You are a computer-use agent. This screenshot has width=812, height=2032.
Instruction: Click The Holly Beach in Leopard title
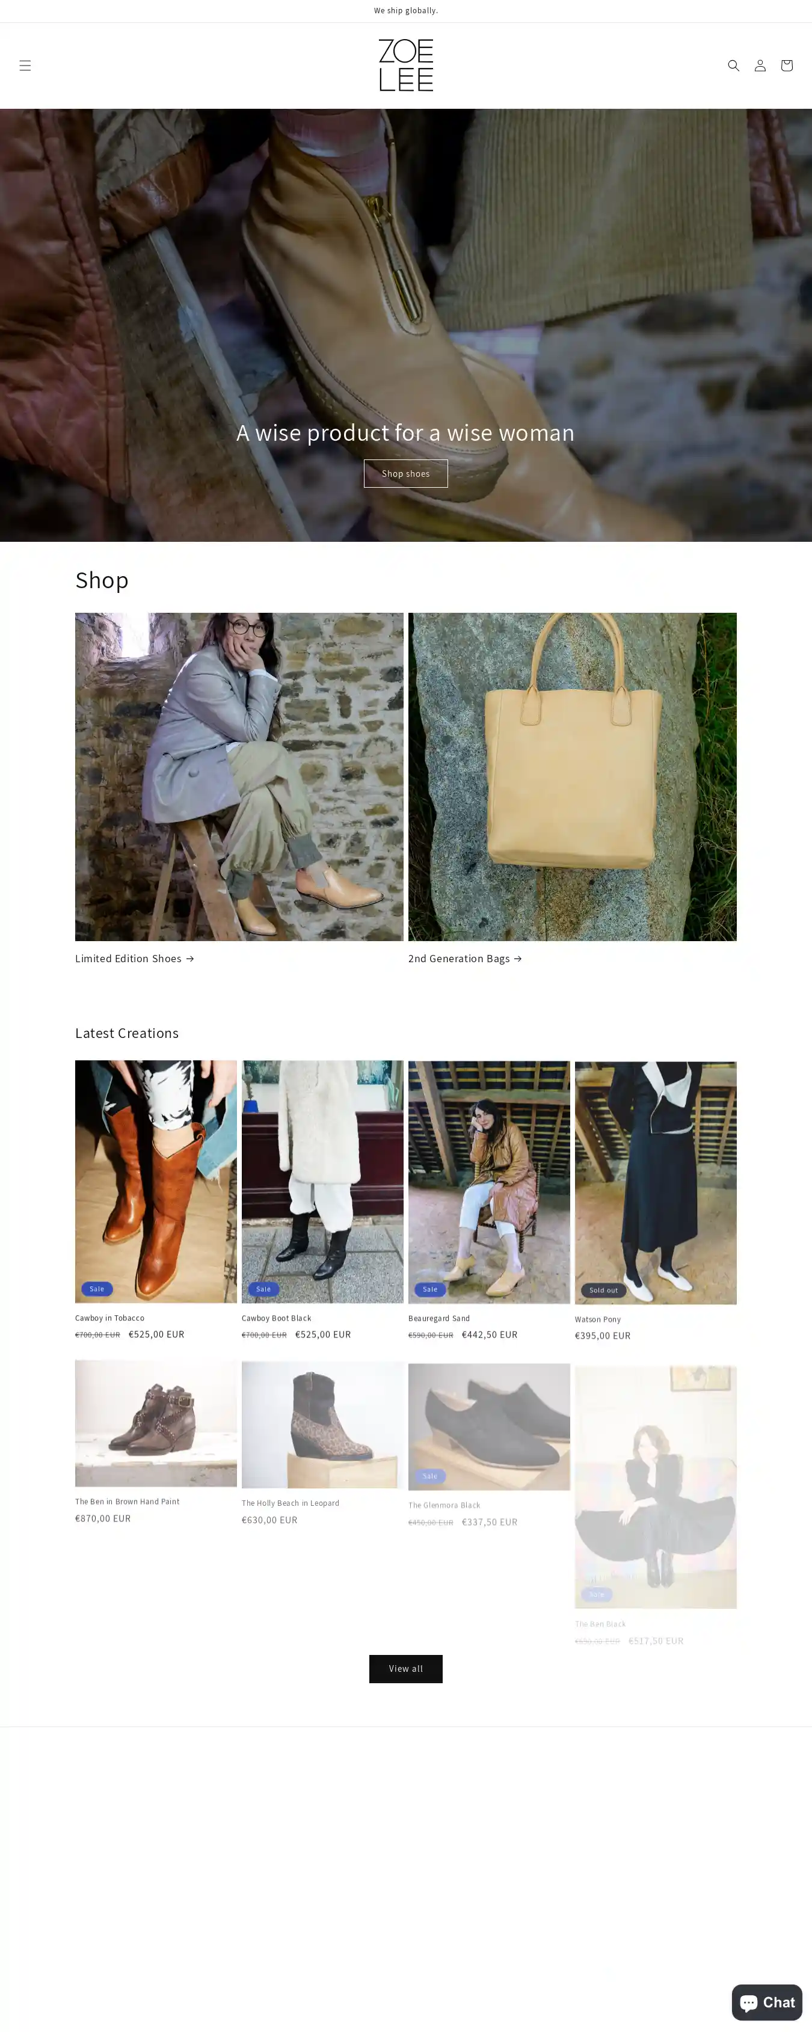pos(291,1503)
